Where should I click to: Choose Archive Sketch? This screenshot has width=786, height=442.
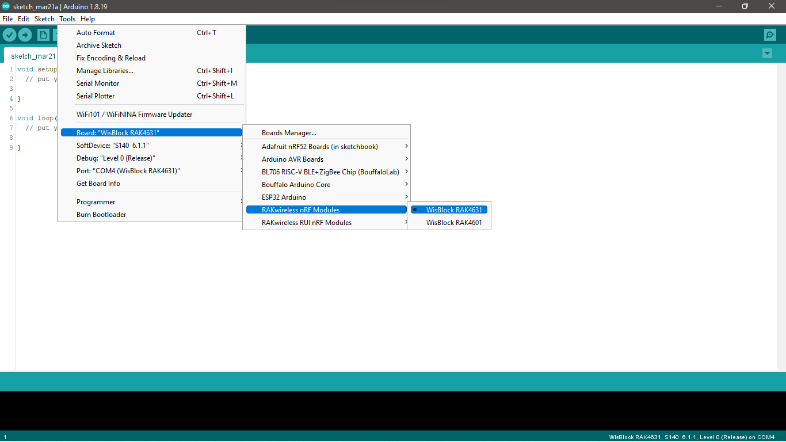151,45
